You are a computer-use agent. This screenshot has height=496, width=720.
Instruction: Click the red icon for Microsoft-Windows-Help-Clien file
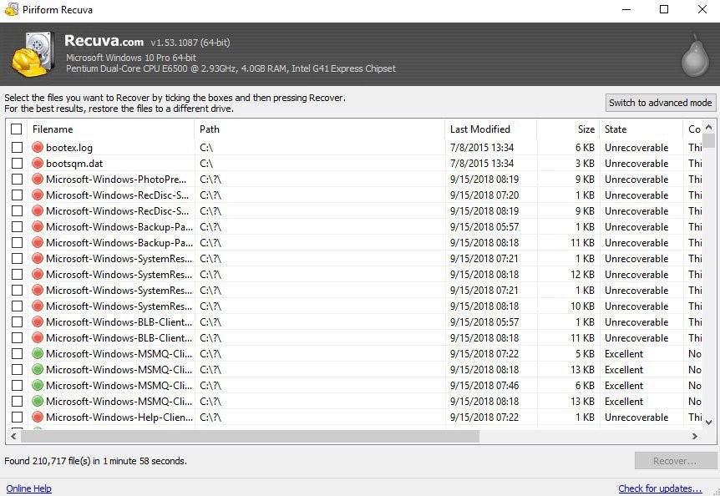(x=37, y=418)
